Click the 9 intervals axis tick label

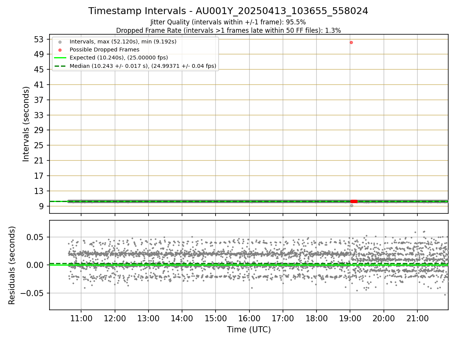point(42,207)
